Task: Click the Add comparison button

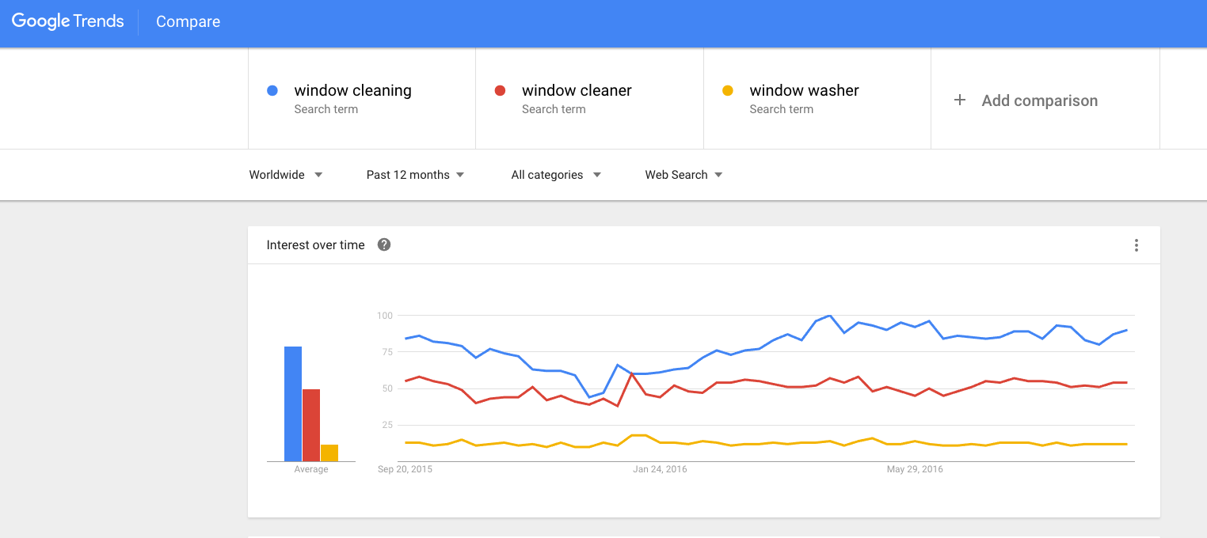Action: (x=1045, y=98)
